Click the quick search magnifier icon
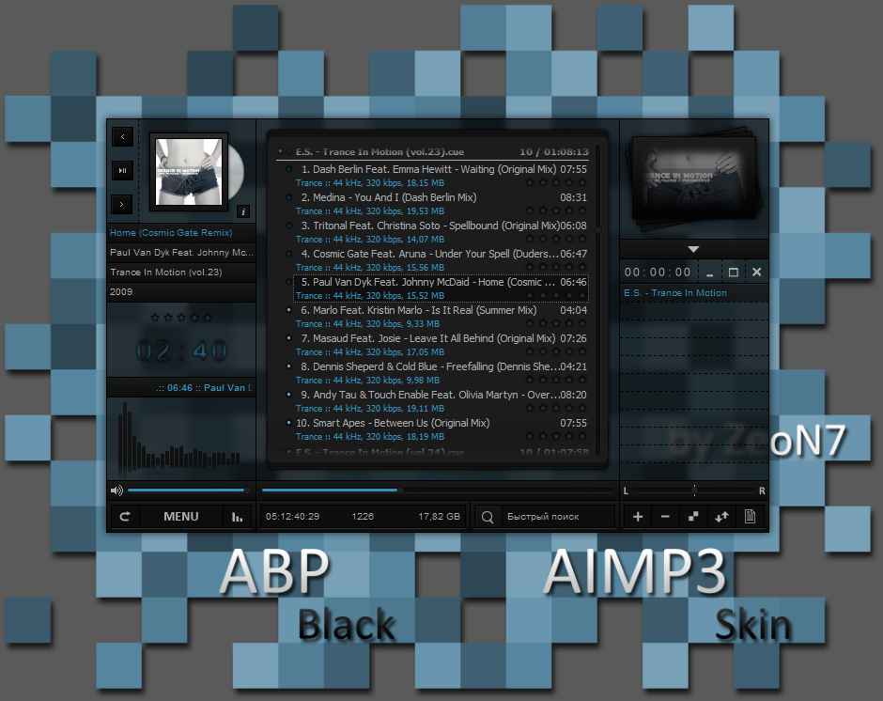The width and height of the screenshot is (883, 701). point(488,517)
